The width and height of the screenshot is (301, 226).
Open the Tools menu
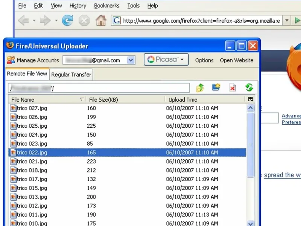pyautogui.click(x=134, y=6)
